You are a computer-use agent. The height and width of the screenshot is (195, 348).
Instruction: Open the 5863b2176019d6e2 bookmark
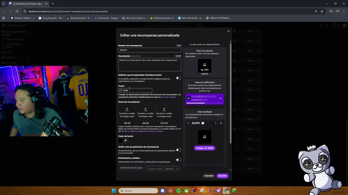pyautogui.click(x=218, y=18)
